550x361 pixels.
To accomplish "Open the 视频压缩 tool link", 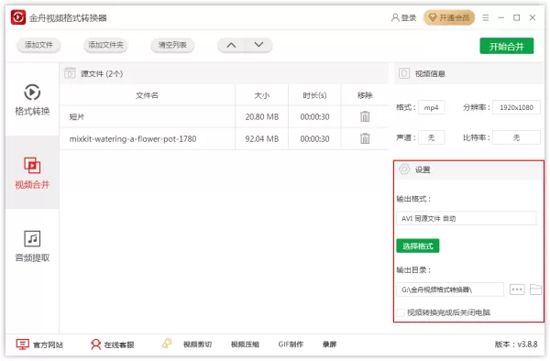I will click(245, 345).
